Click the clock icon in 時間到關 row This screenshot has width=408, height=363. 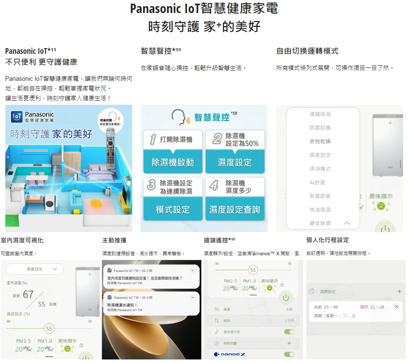pos(217,343)
